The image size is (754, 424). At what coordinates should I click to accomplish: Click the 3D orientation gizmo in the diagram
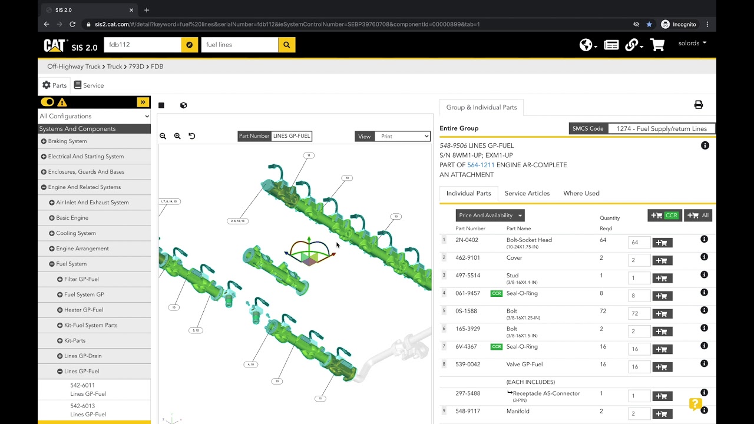pyautogui.click(x=309, y=252)
